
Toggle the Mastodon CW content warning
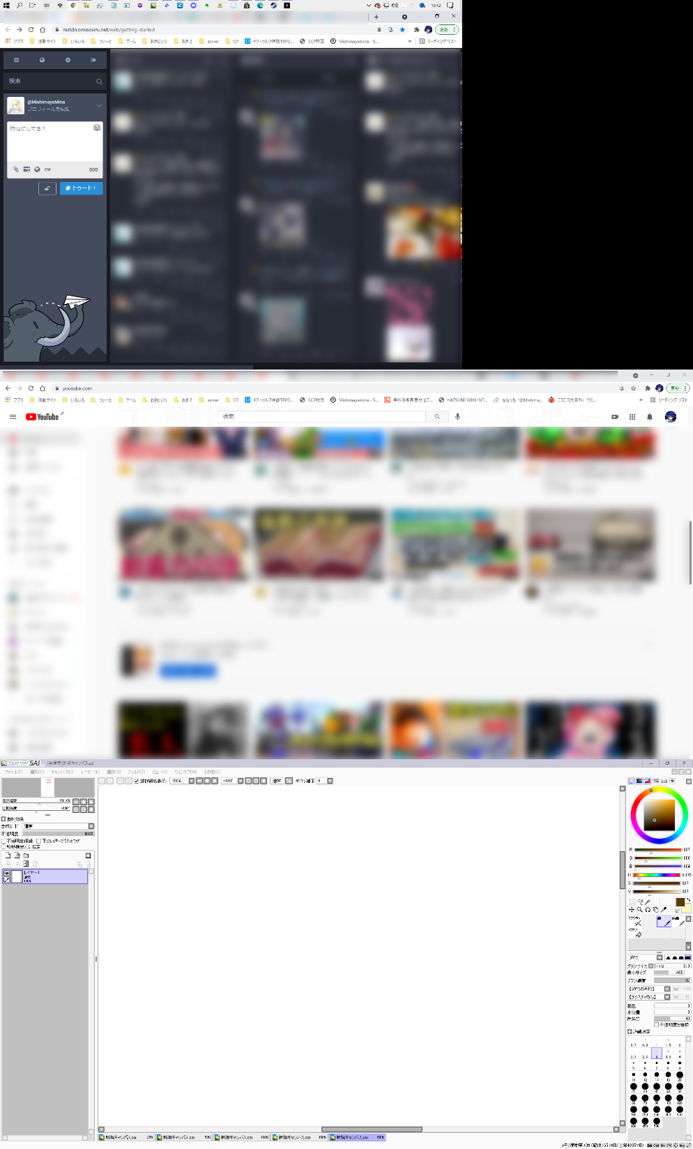pos(47,169)
